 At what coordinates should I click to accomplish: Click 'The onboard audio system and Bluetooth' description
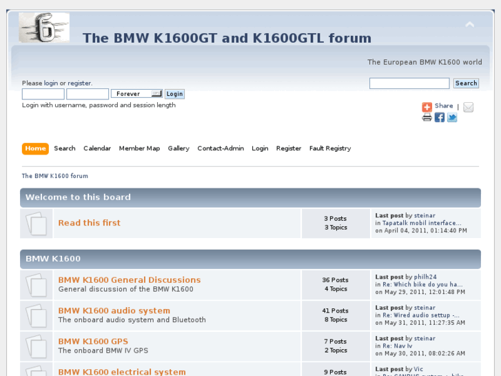point(132,320)
